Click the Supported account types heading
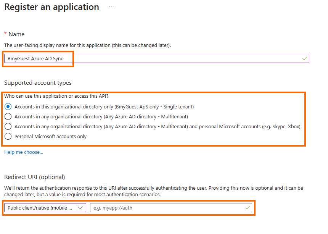Screen dimensions: 328x234 (x=38, y=83)
